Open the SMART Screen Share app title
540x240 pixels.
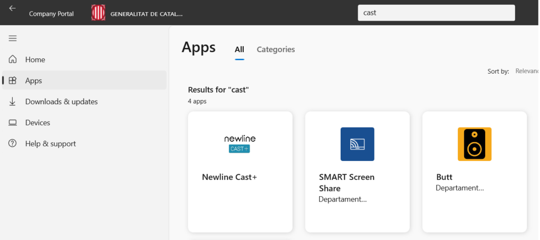pos(346,182)
